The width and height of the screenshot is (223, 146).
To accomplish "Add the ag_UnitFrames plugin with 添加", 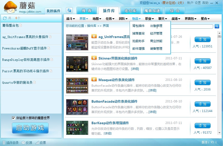I will click(202, 40).
